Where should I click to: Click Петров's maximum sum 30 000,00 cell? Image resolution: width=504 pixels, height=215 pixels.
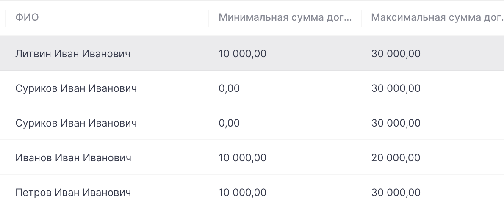(396, 193)
